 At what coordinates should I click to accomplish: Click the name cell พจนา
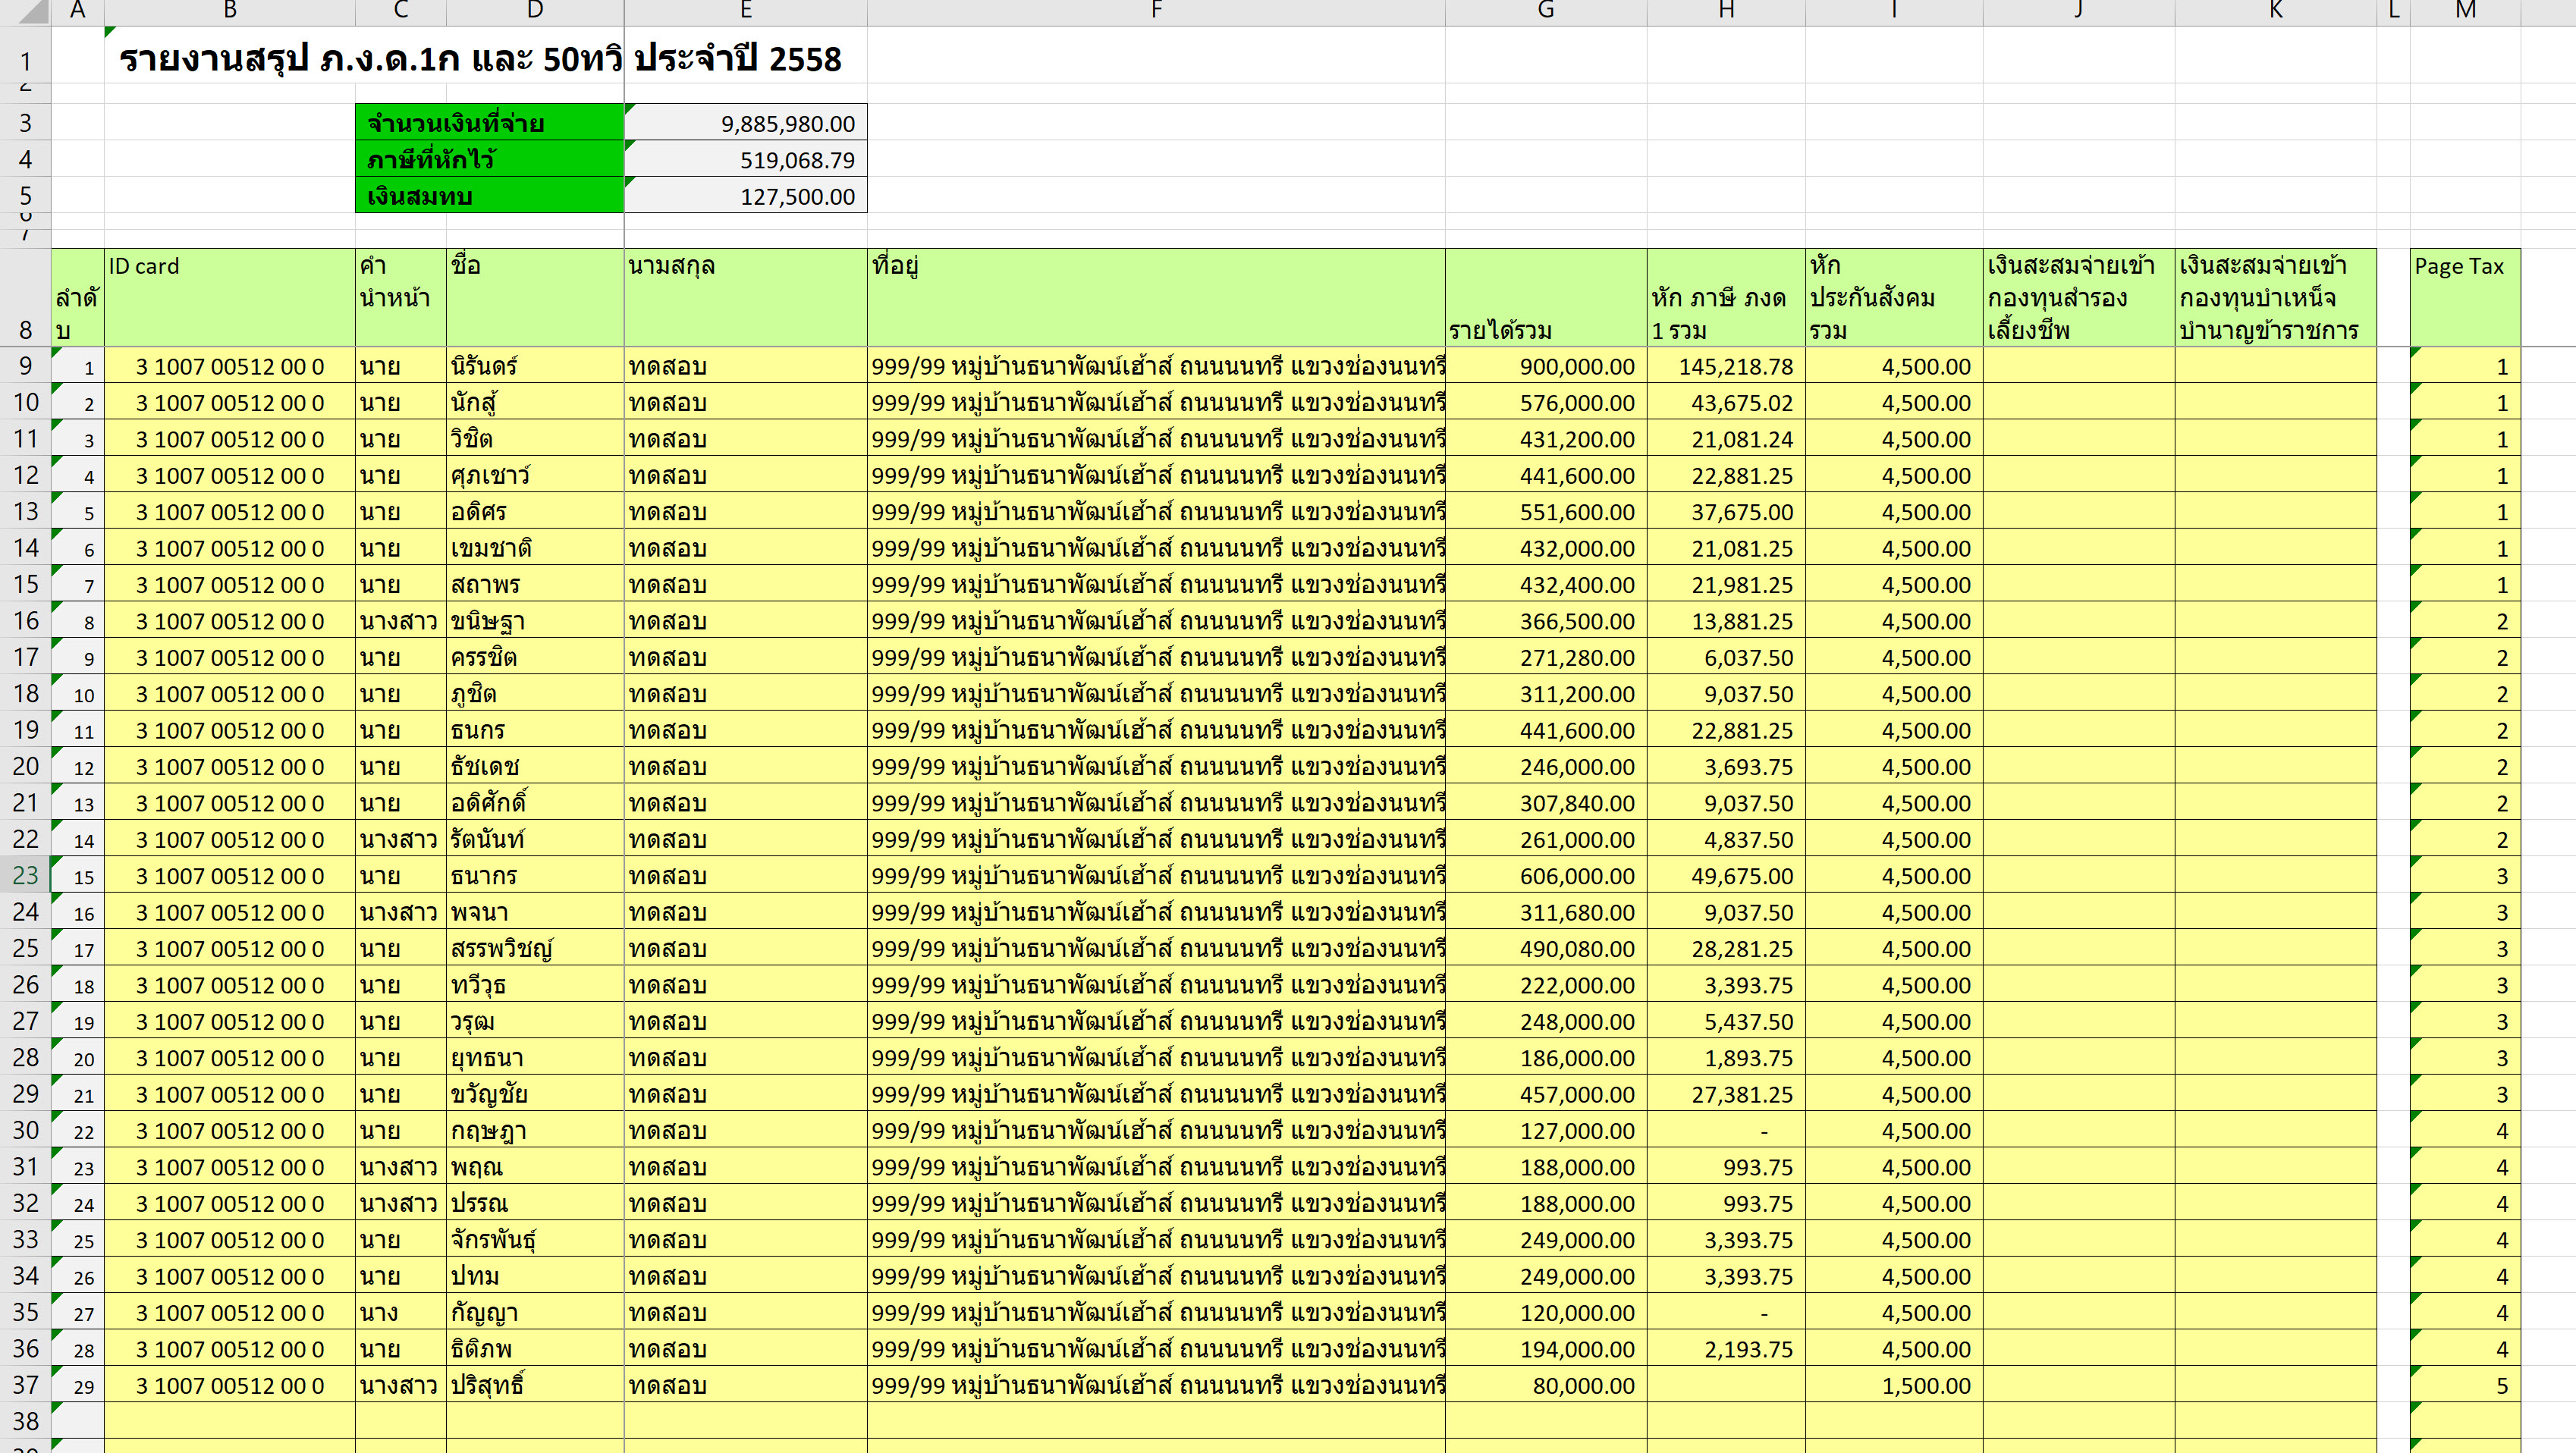535,912
